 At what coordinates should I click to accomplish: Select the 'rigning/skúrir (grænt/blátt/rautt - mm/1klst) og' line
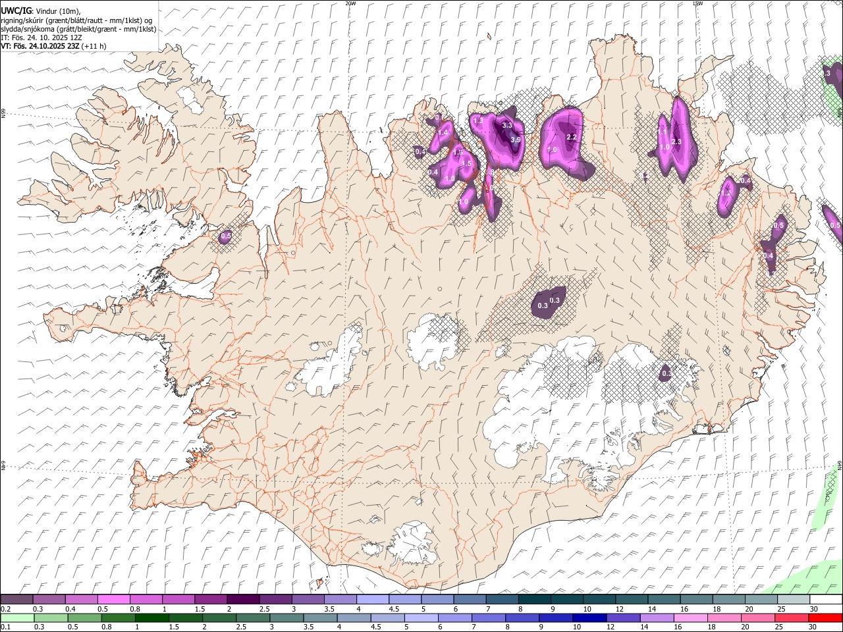pos(76,20)
